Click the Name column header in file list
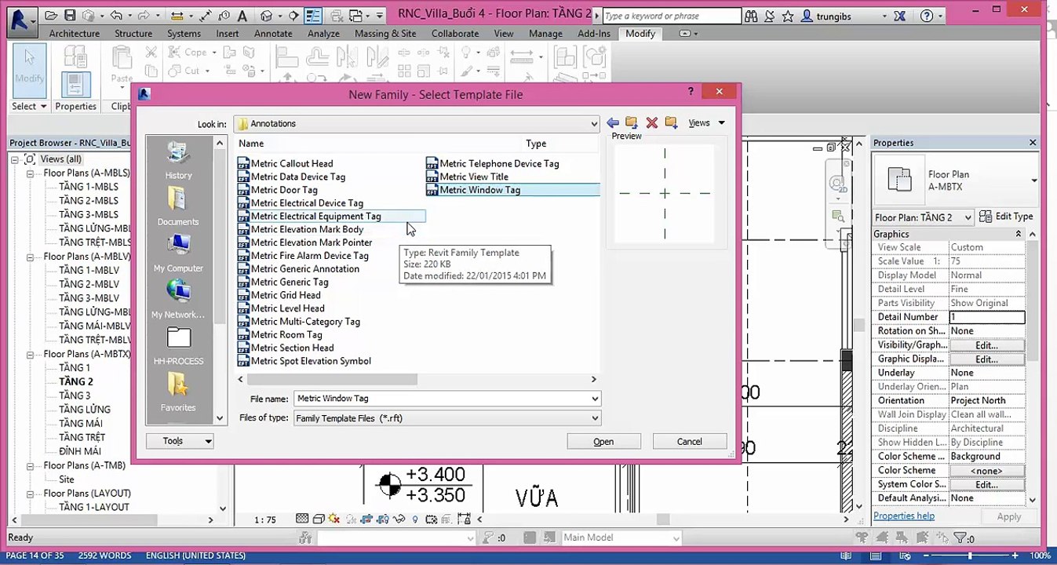1057x565 pixels. [251, 144]
